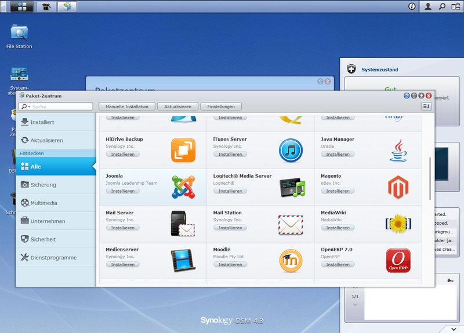464x333 pixels.
Task: Click the Medienserver film strip icon
Action: pos(183,260)
